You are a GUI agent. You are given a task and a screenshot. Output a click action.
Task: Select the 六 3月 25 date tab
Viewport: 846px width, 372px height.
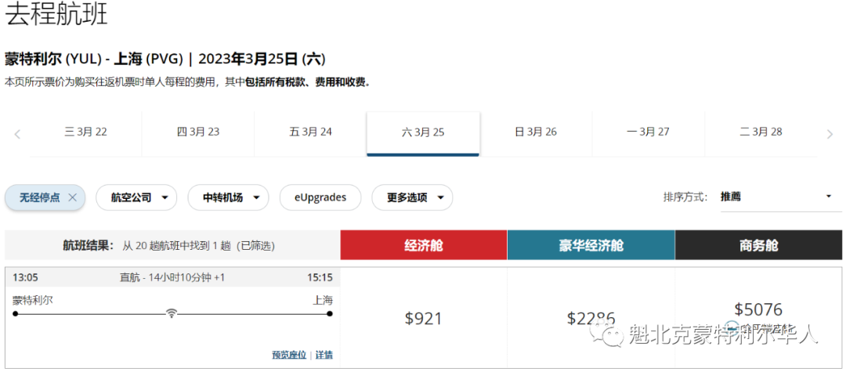[x=423, y=132]
